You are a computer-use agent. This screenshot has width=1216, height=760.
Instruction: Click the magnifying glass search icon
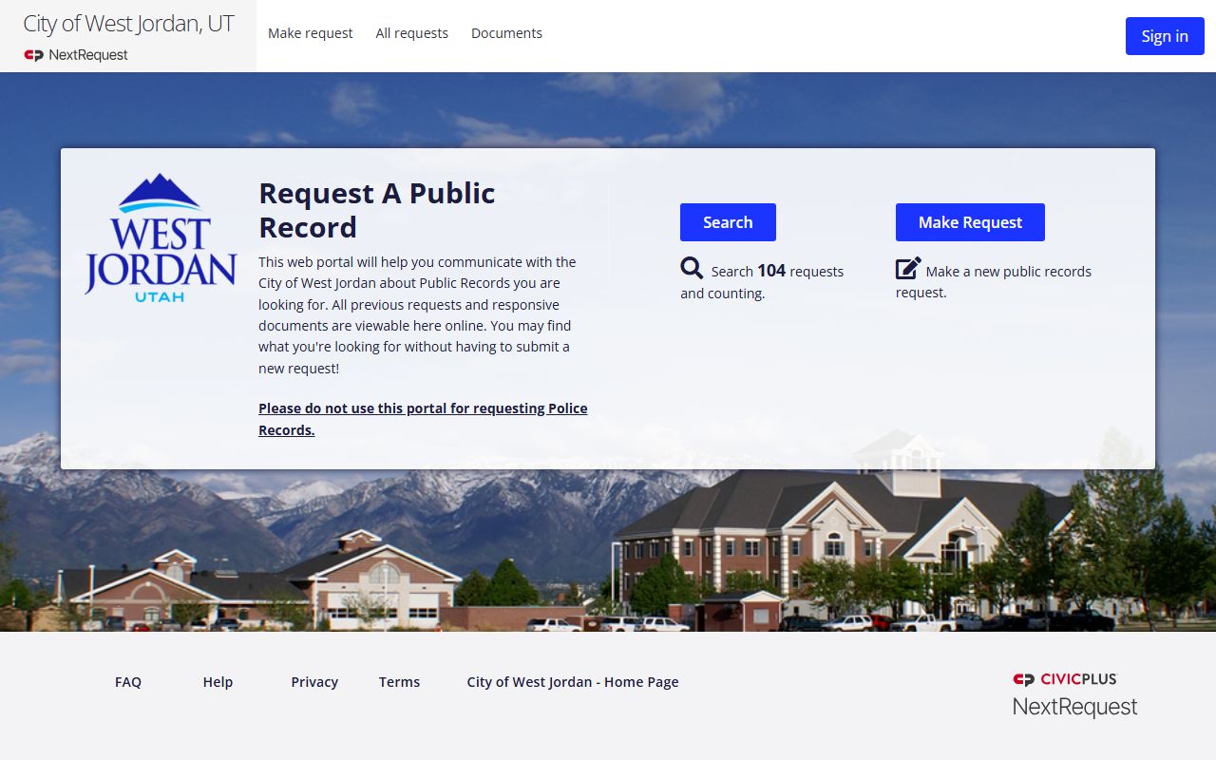692,269
